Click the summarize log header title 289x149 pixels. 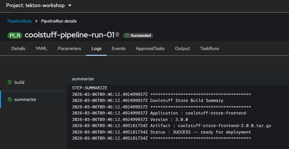pyautogui.click(x=83, y=79)
